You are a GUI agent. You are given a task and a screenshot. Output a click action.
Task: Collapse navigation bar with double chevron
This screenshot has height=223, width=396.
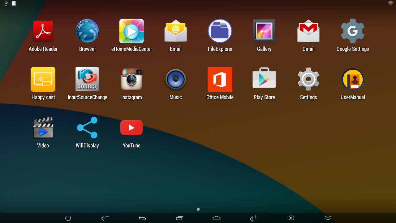pyautogui.click(x=328, y=218)
